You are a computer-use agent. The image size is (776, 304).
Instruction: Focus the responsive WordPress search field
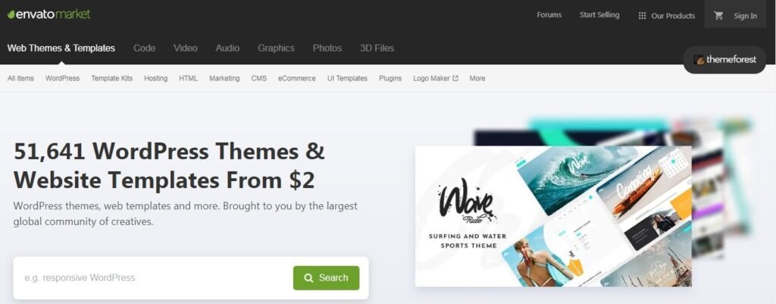(x=153, y=277)
